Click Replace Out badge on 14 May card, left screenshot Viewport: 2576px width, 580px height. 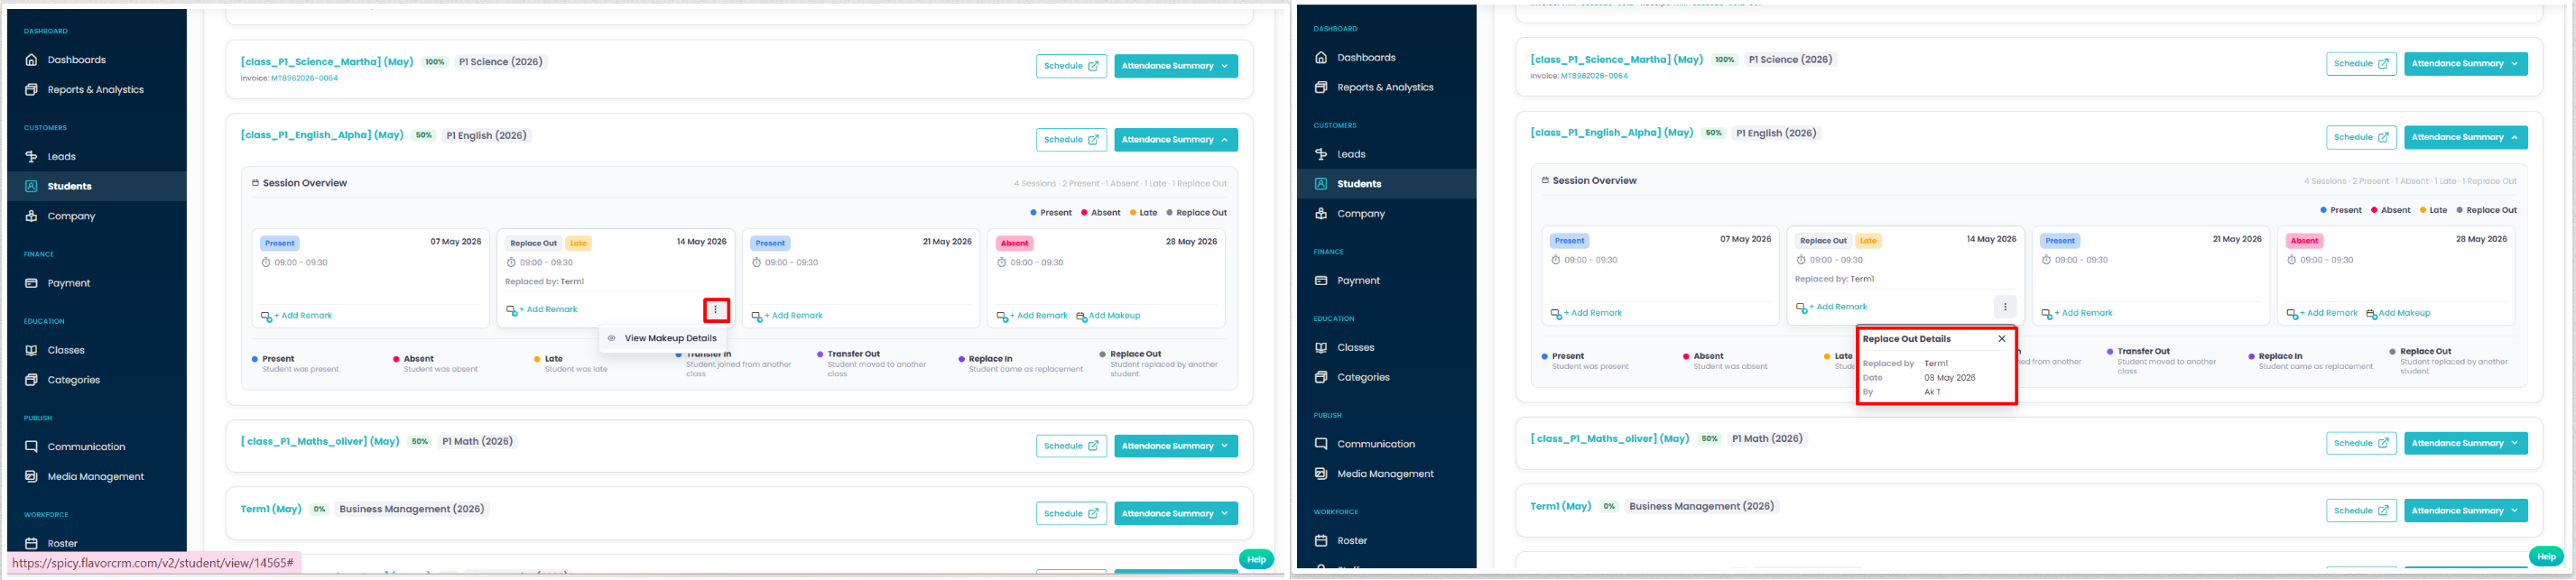pos(533,244)
